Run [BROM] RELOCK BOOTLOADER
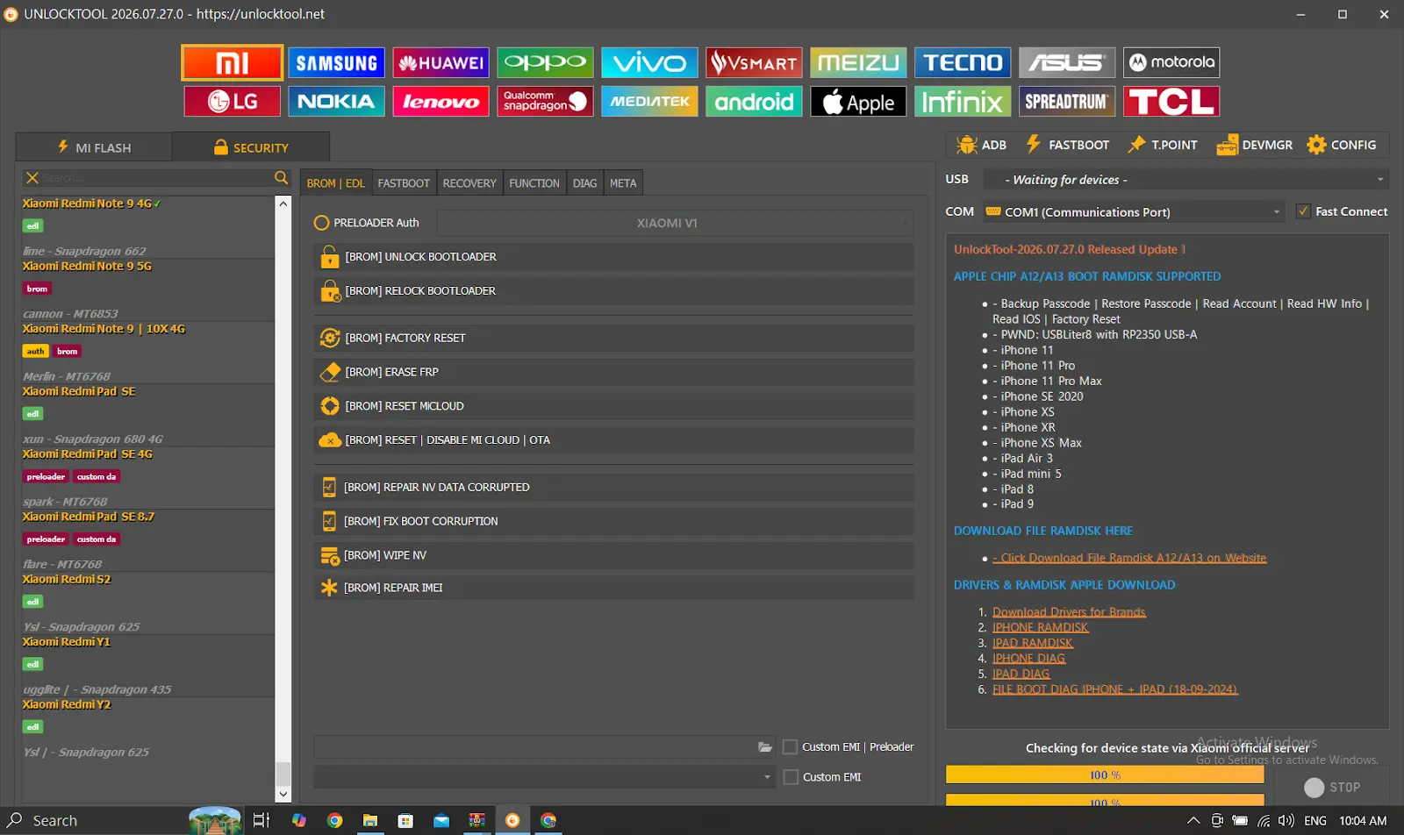1404x835 pixels. (x=613, y=291)
